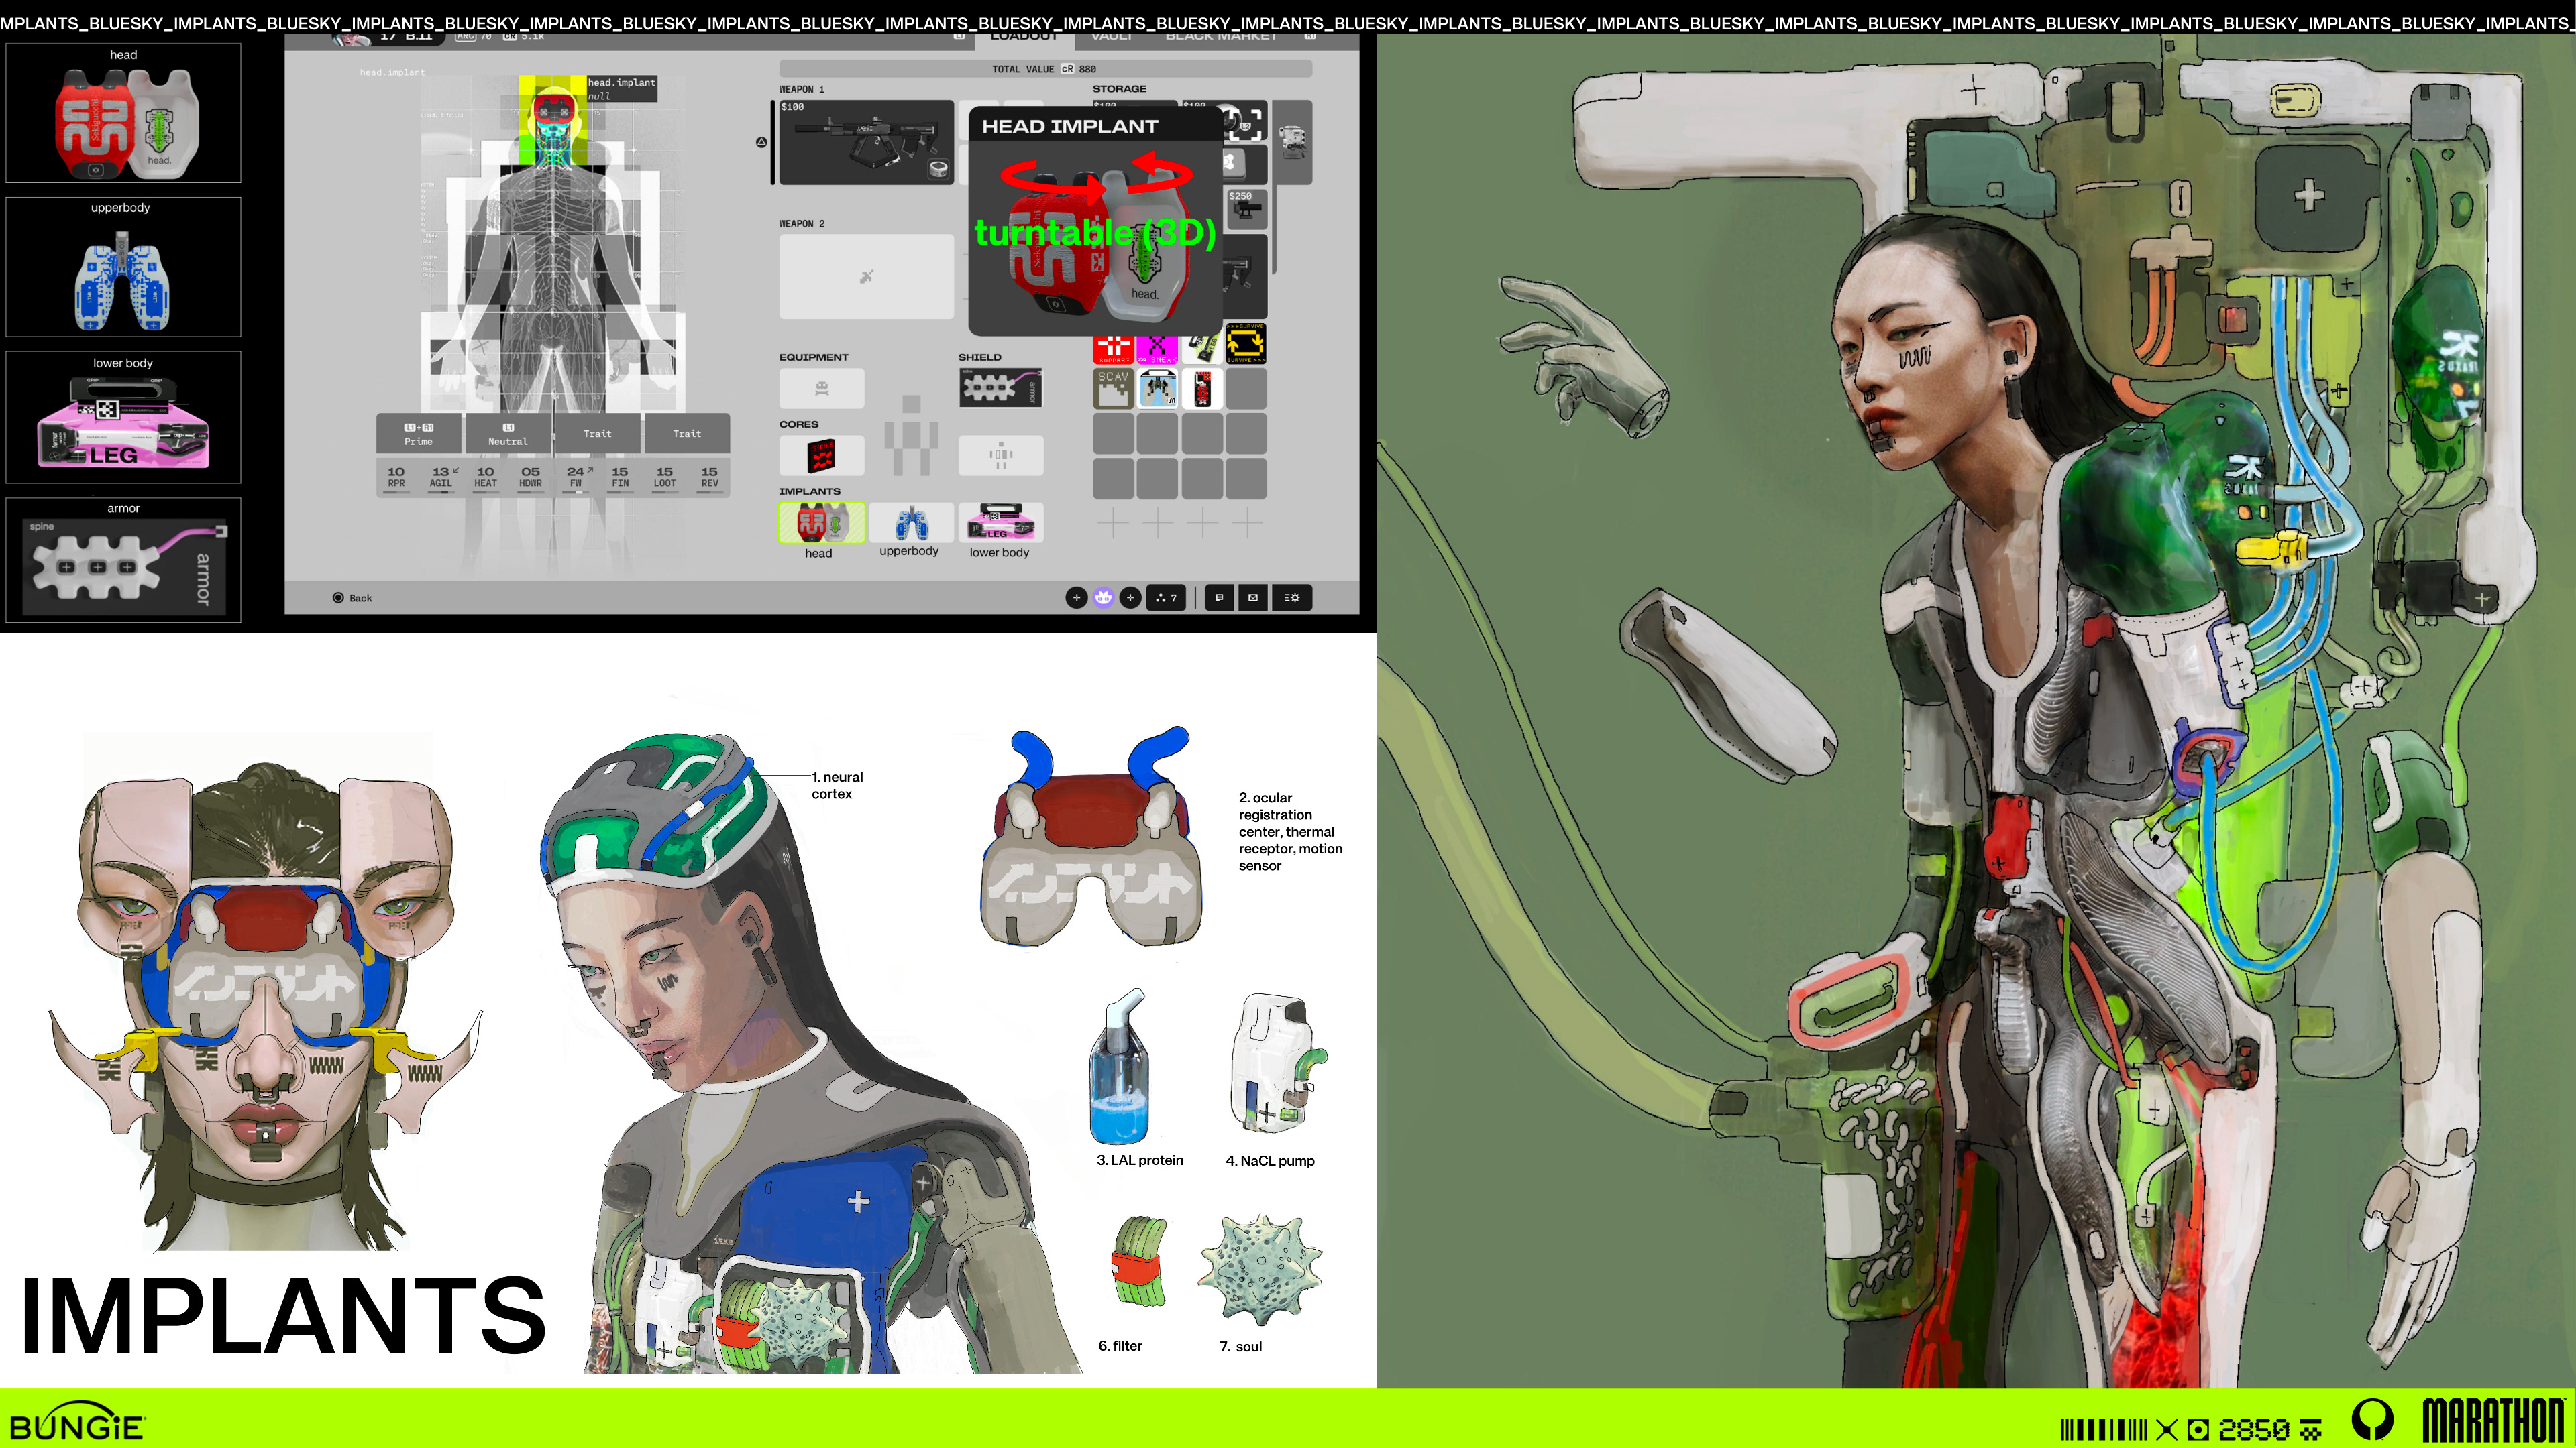Click the "6. filter" label

[x=1120, y=1346]
